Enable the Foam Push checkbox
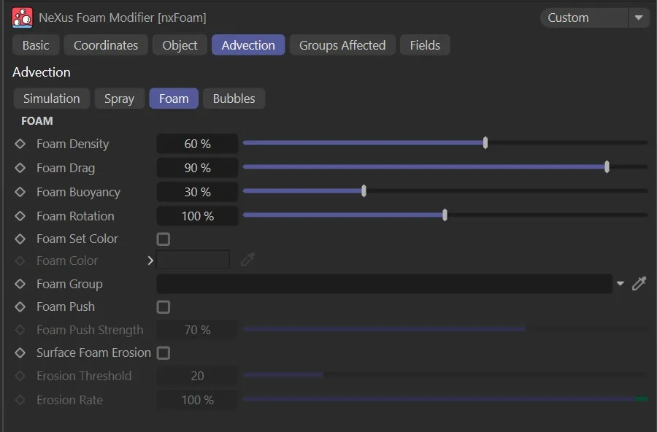Image resolution: width=657 pixels, height=432 pixels. tap(164, 306)
